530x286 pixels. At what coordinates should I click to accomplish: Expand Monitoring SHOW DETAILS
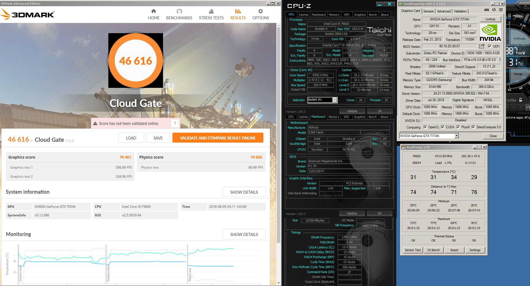[x=244, y=234]
